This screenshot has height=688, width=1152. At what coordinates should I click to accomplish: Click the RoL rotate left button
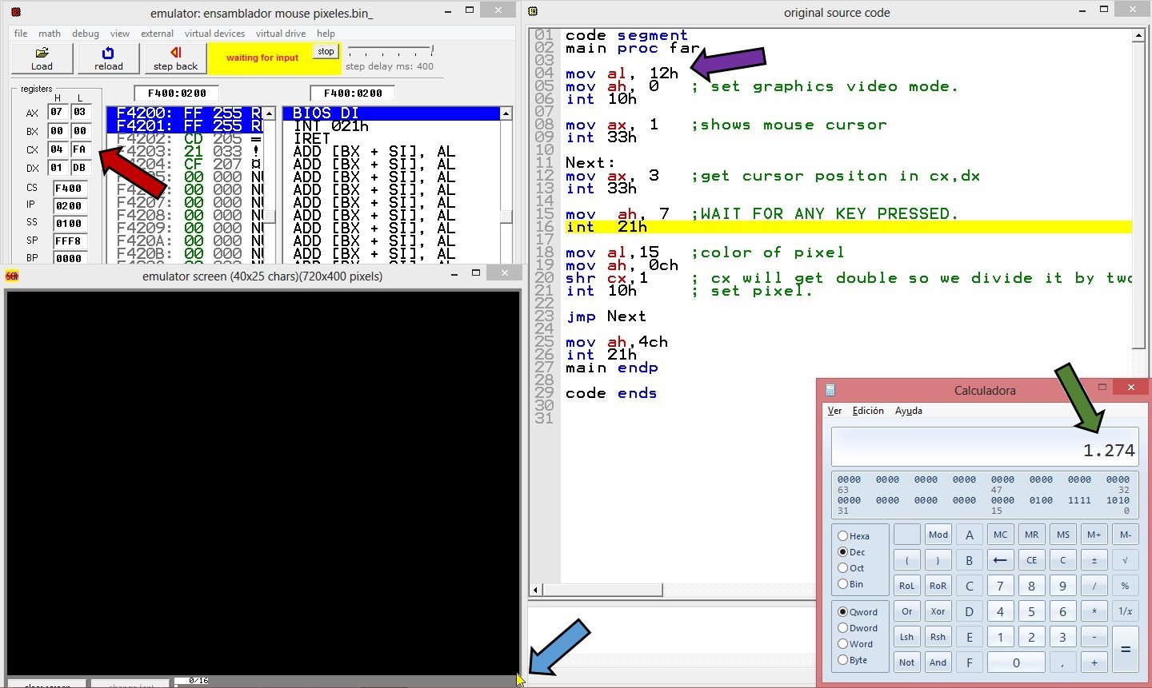point(906,586)
